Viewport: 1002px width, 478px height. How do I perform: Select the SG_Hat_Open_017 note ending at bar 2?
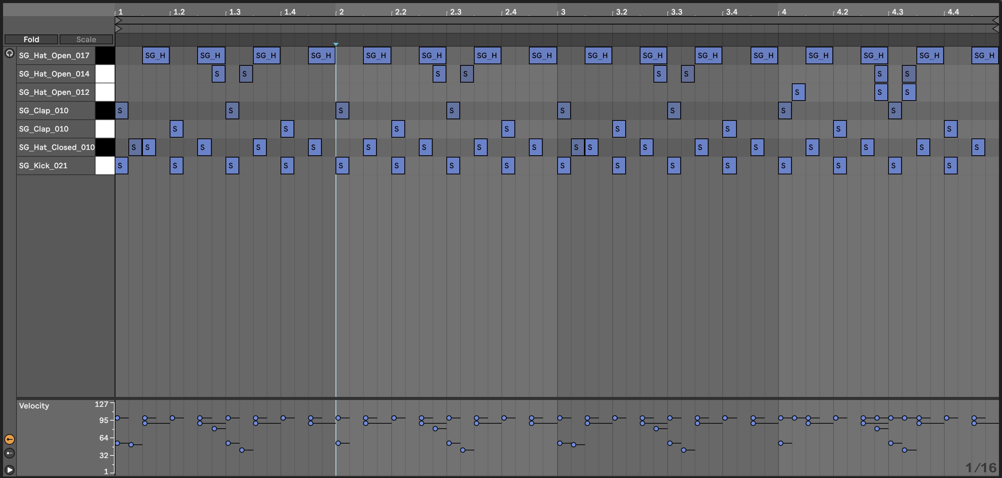322,55
